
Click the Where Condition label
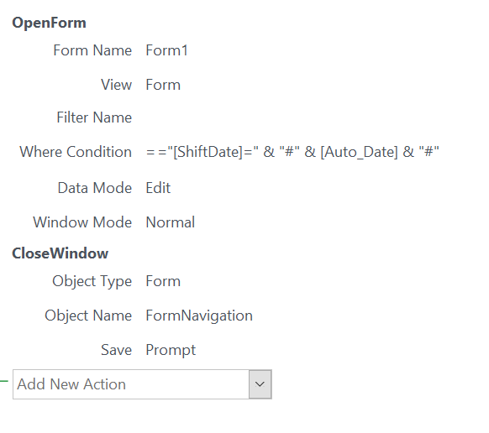click(x=76, y=152)
